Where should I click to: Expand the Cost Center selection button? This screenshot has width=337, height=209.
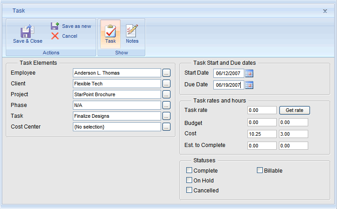pos(166,127)
